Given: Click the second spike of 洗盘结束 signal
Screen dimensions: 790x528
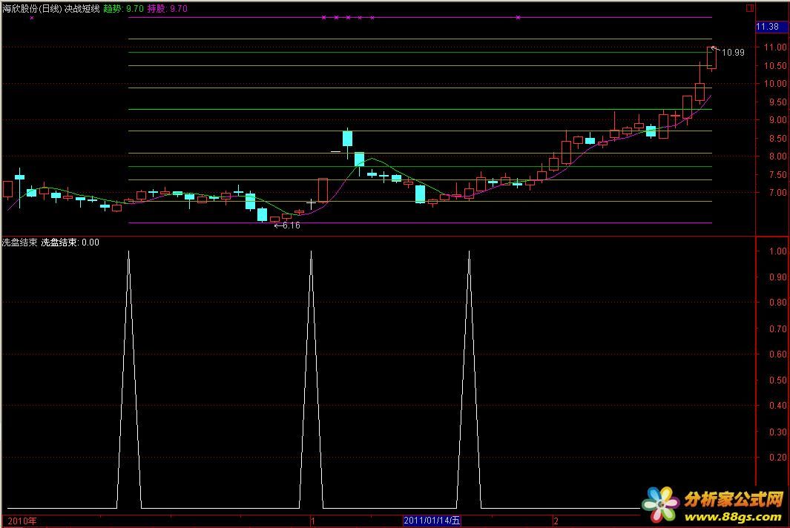Looking at the screenshot, I should point(312,379).
